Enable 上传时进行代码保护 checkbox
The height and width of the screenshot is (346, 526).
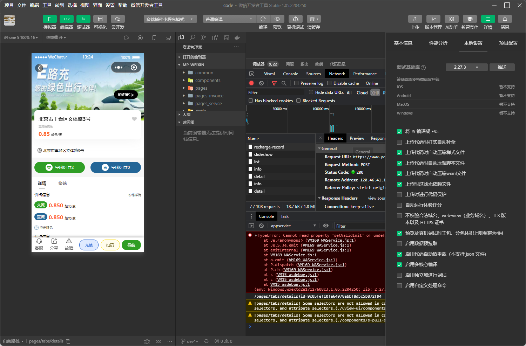(399, 195)
